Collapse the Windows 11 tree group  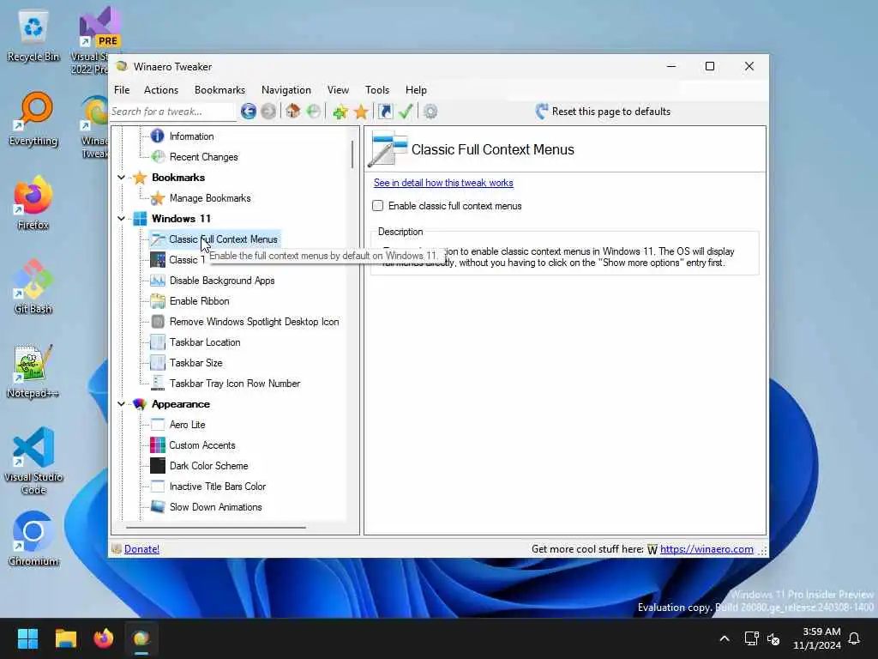coord(121,219)
